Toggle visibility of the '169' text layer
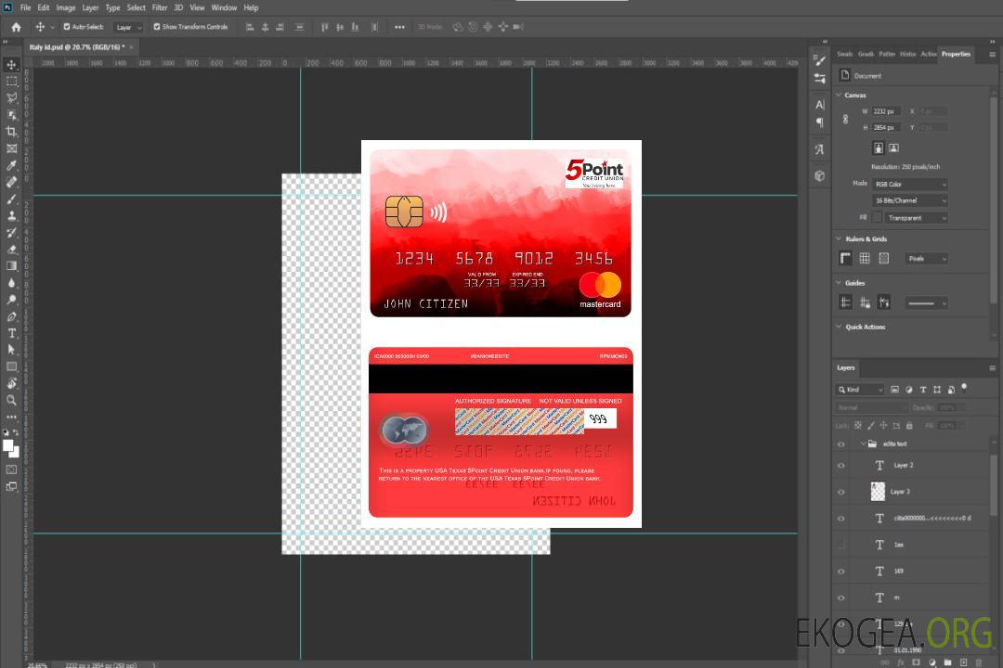The height and width of the screenshot is (668, 1003). [841, 572]
